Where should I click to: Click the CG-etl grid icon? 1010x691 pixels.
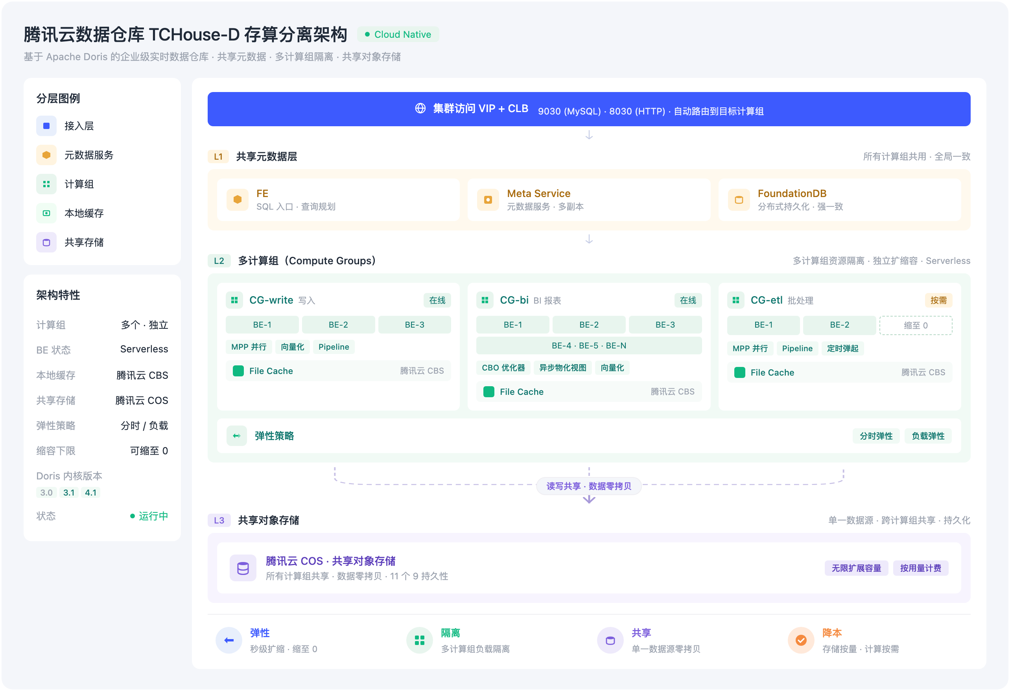(x=736, y=300)
